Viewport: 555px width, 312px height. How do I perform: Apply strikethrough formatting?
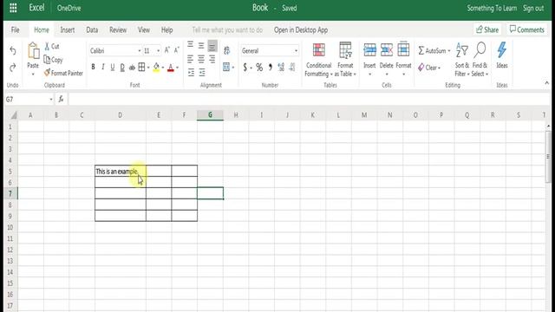pyautogui.click(x=132, y=68)
